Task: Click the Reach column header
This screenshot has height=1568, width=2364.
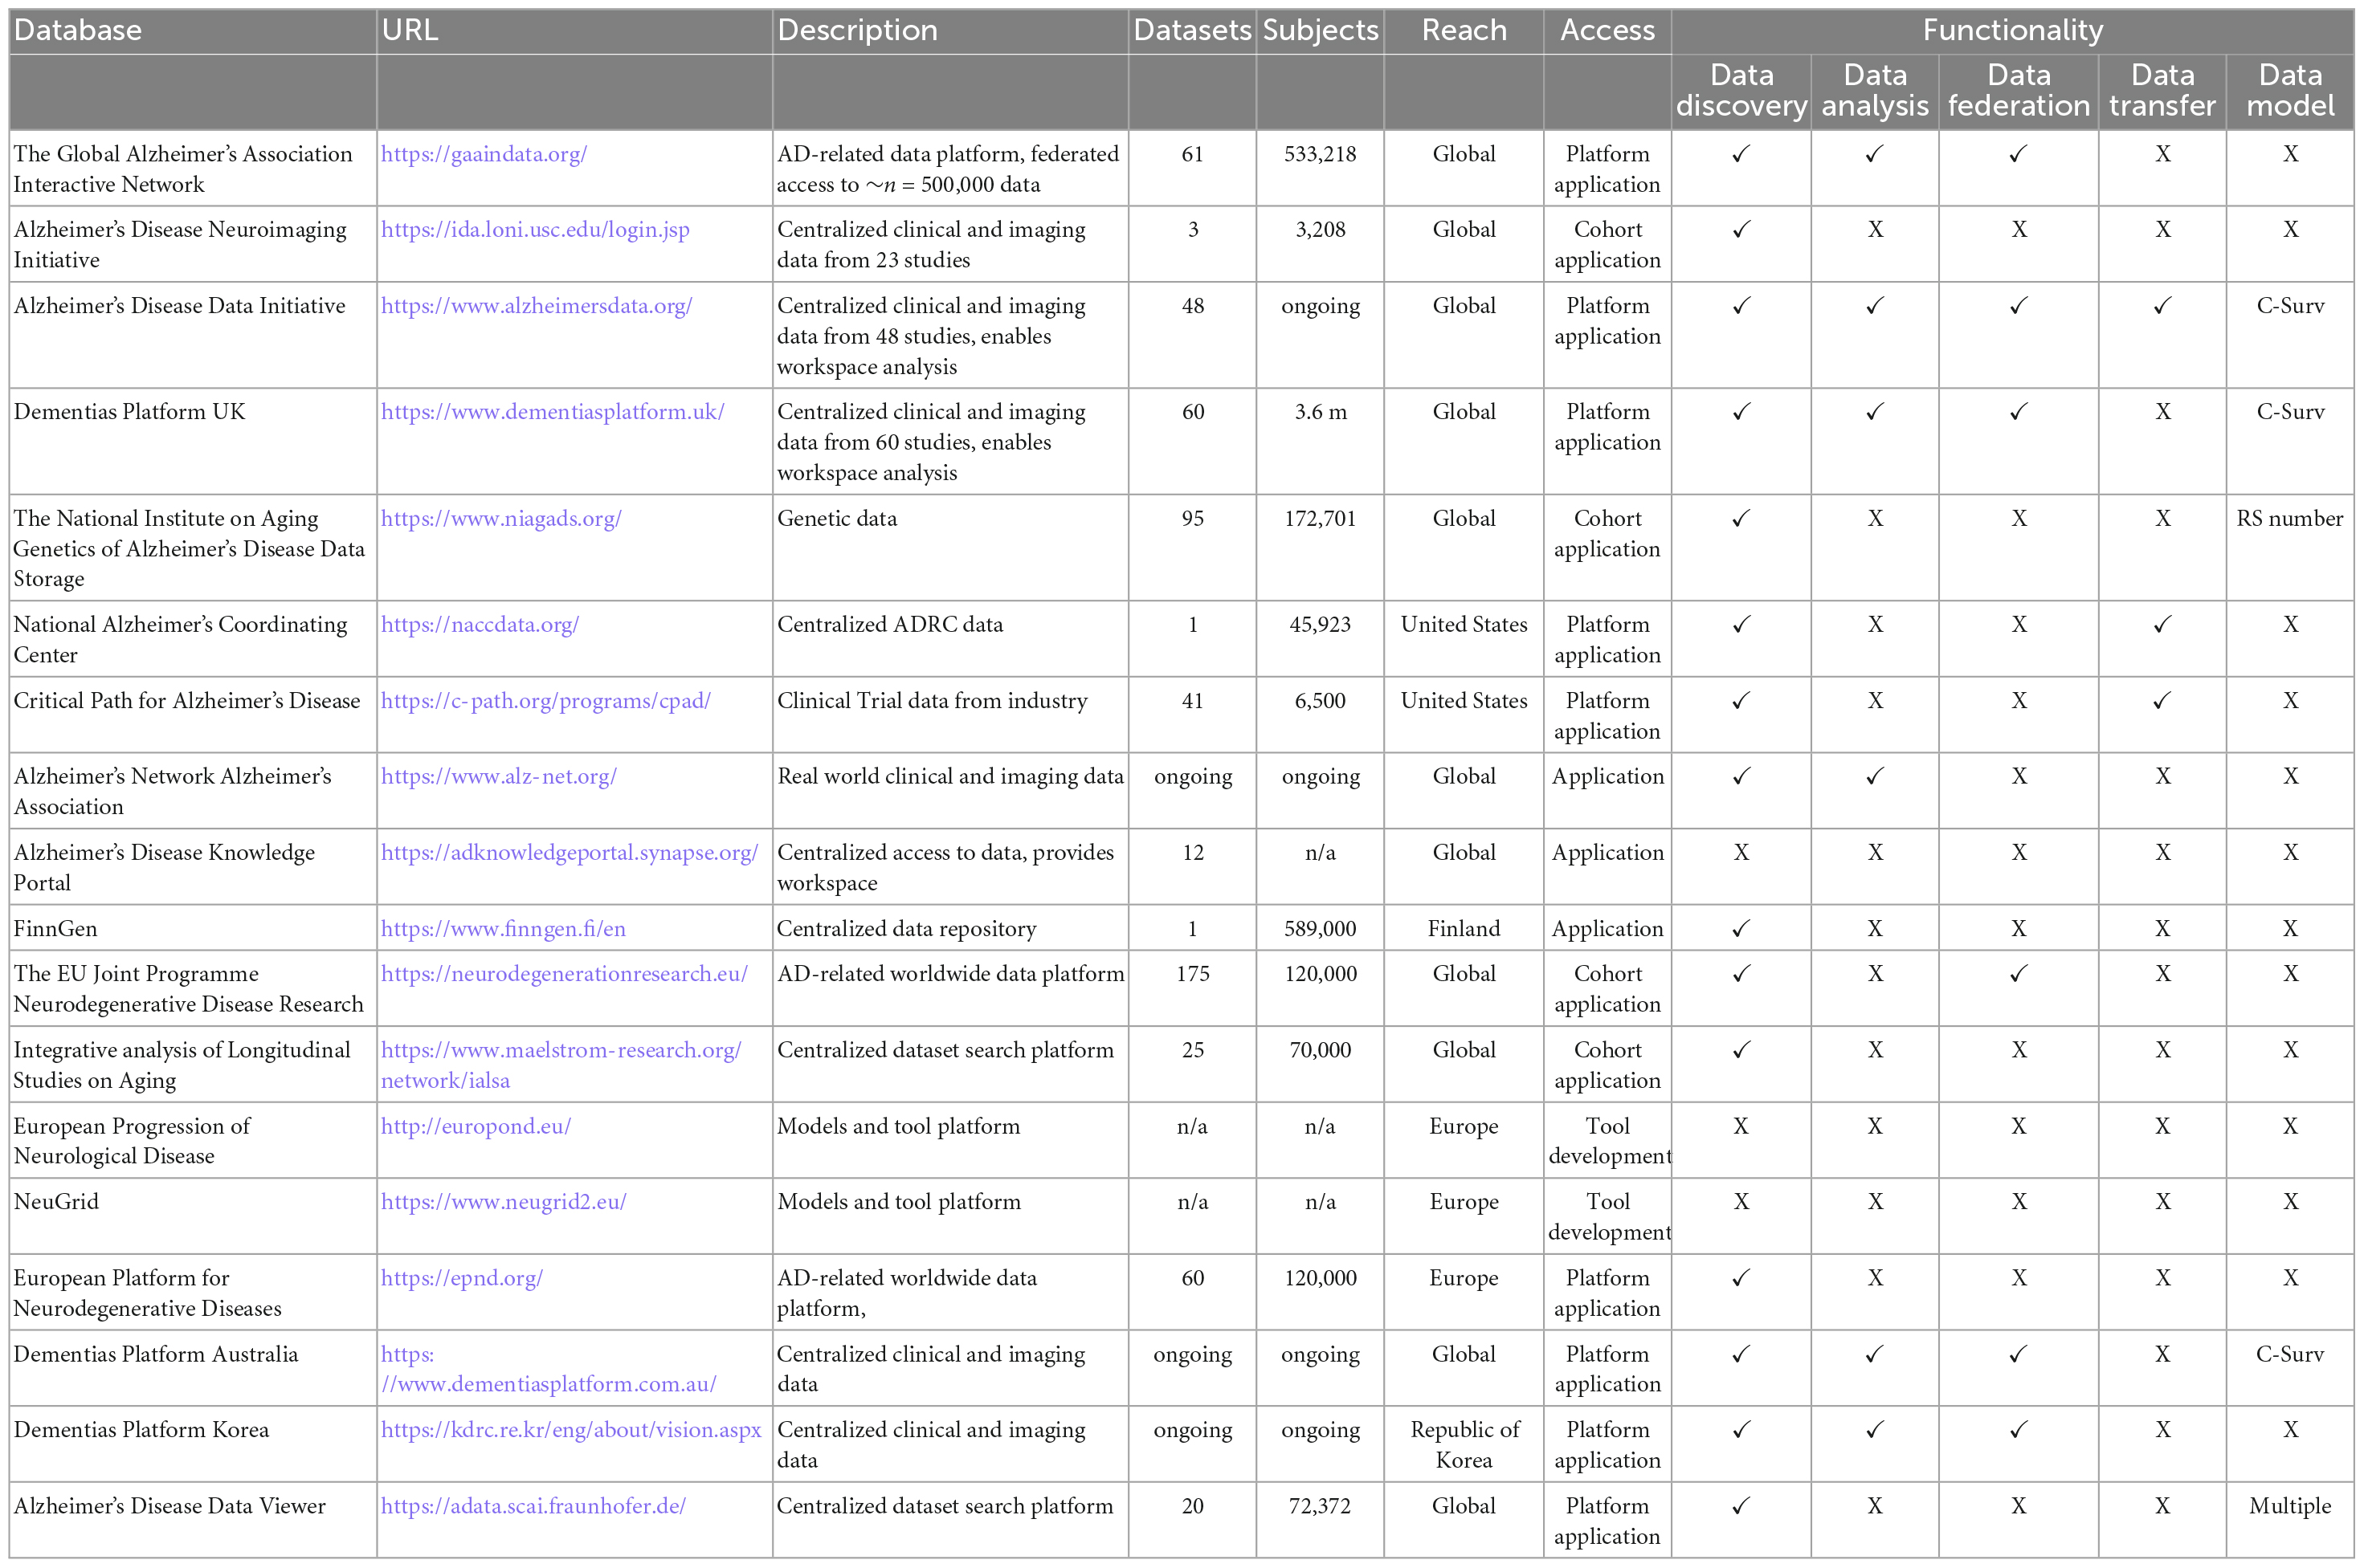Action: point(1464,30)
